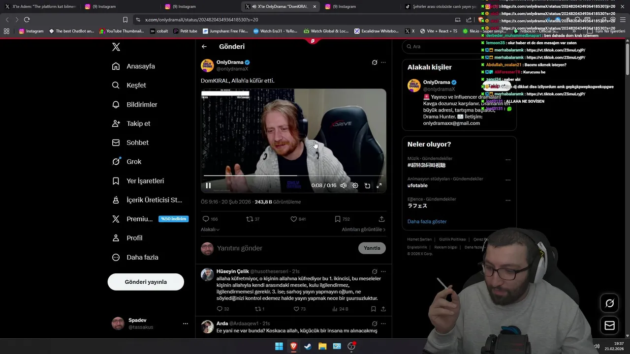Like the post with 841 likes

tap(298, 219)
